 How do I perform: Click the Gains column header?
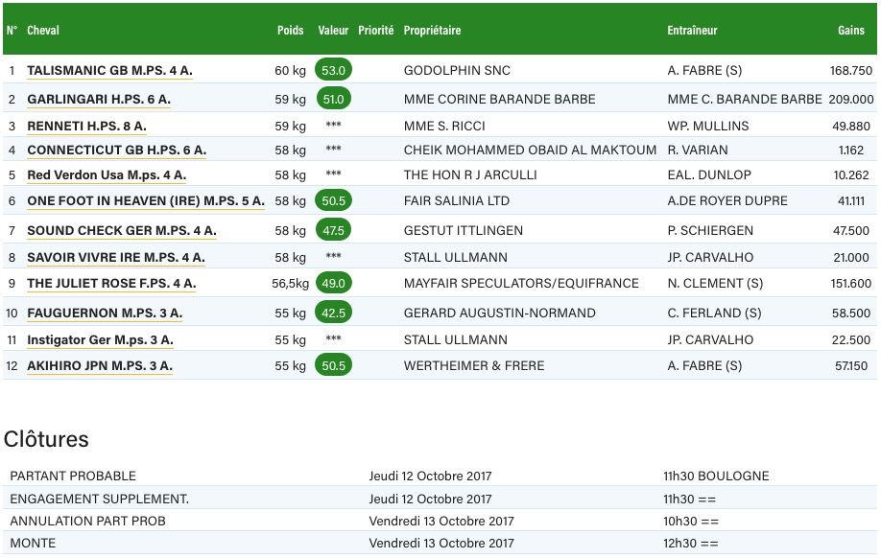[x=850, y=31]
